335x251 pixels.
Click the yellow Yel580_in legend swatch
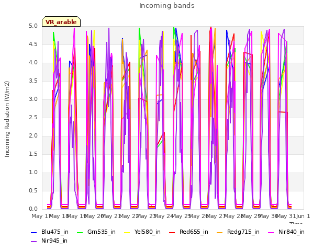[x=127, y=232]
